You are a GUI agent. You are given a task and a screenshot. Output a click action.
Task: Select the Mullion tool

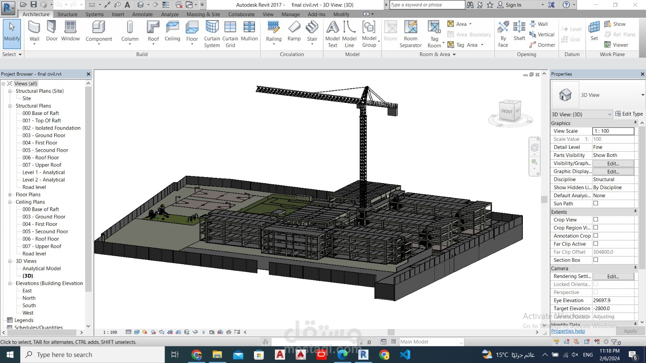pos(249,31)
